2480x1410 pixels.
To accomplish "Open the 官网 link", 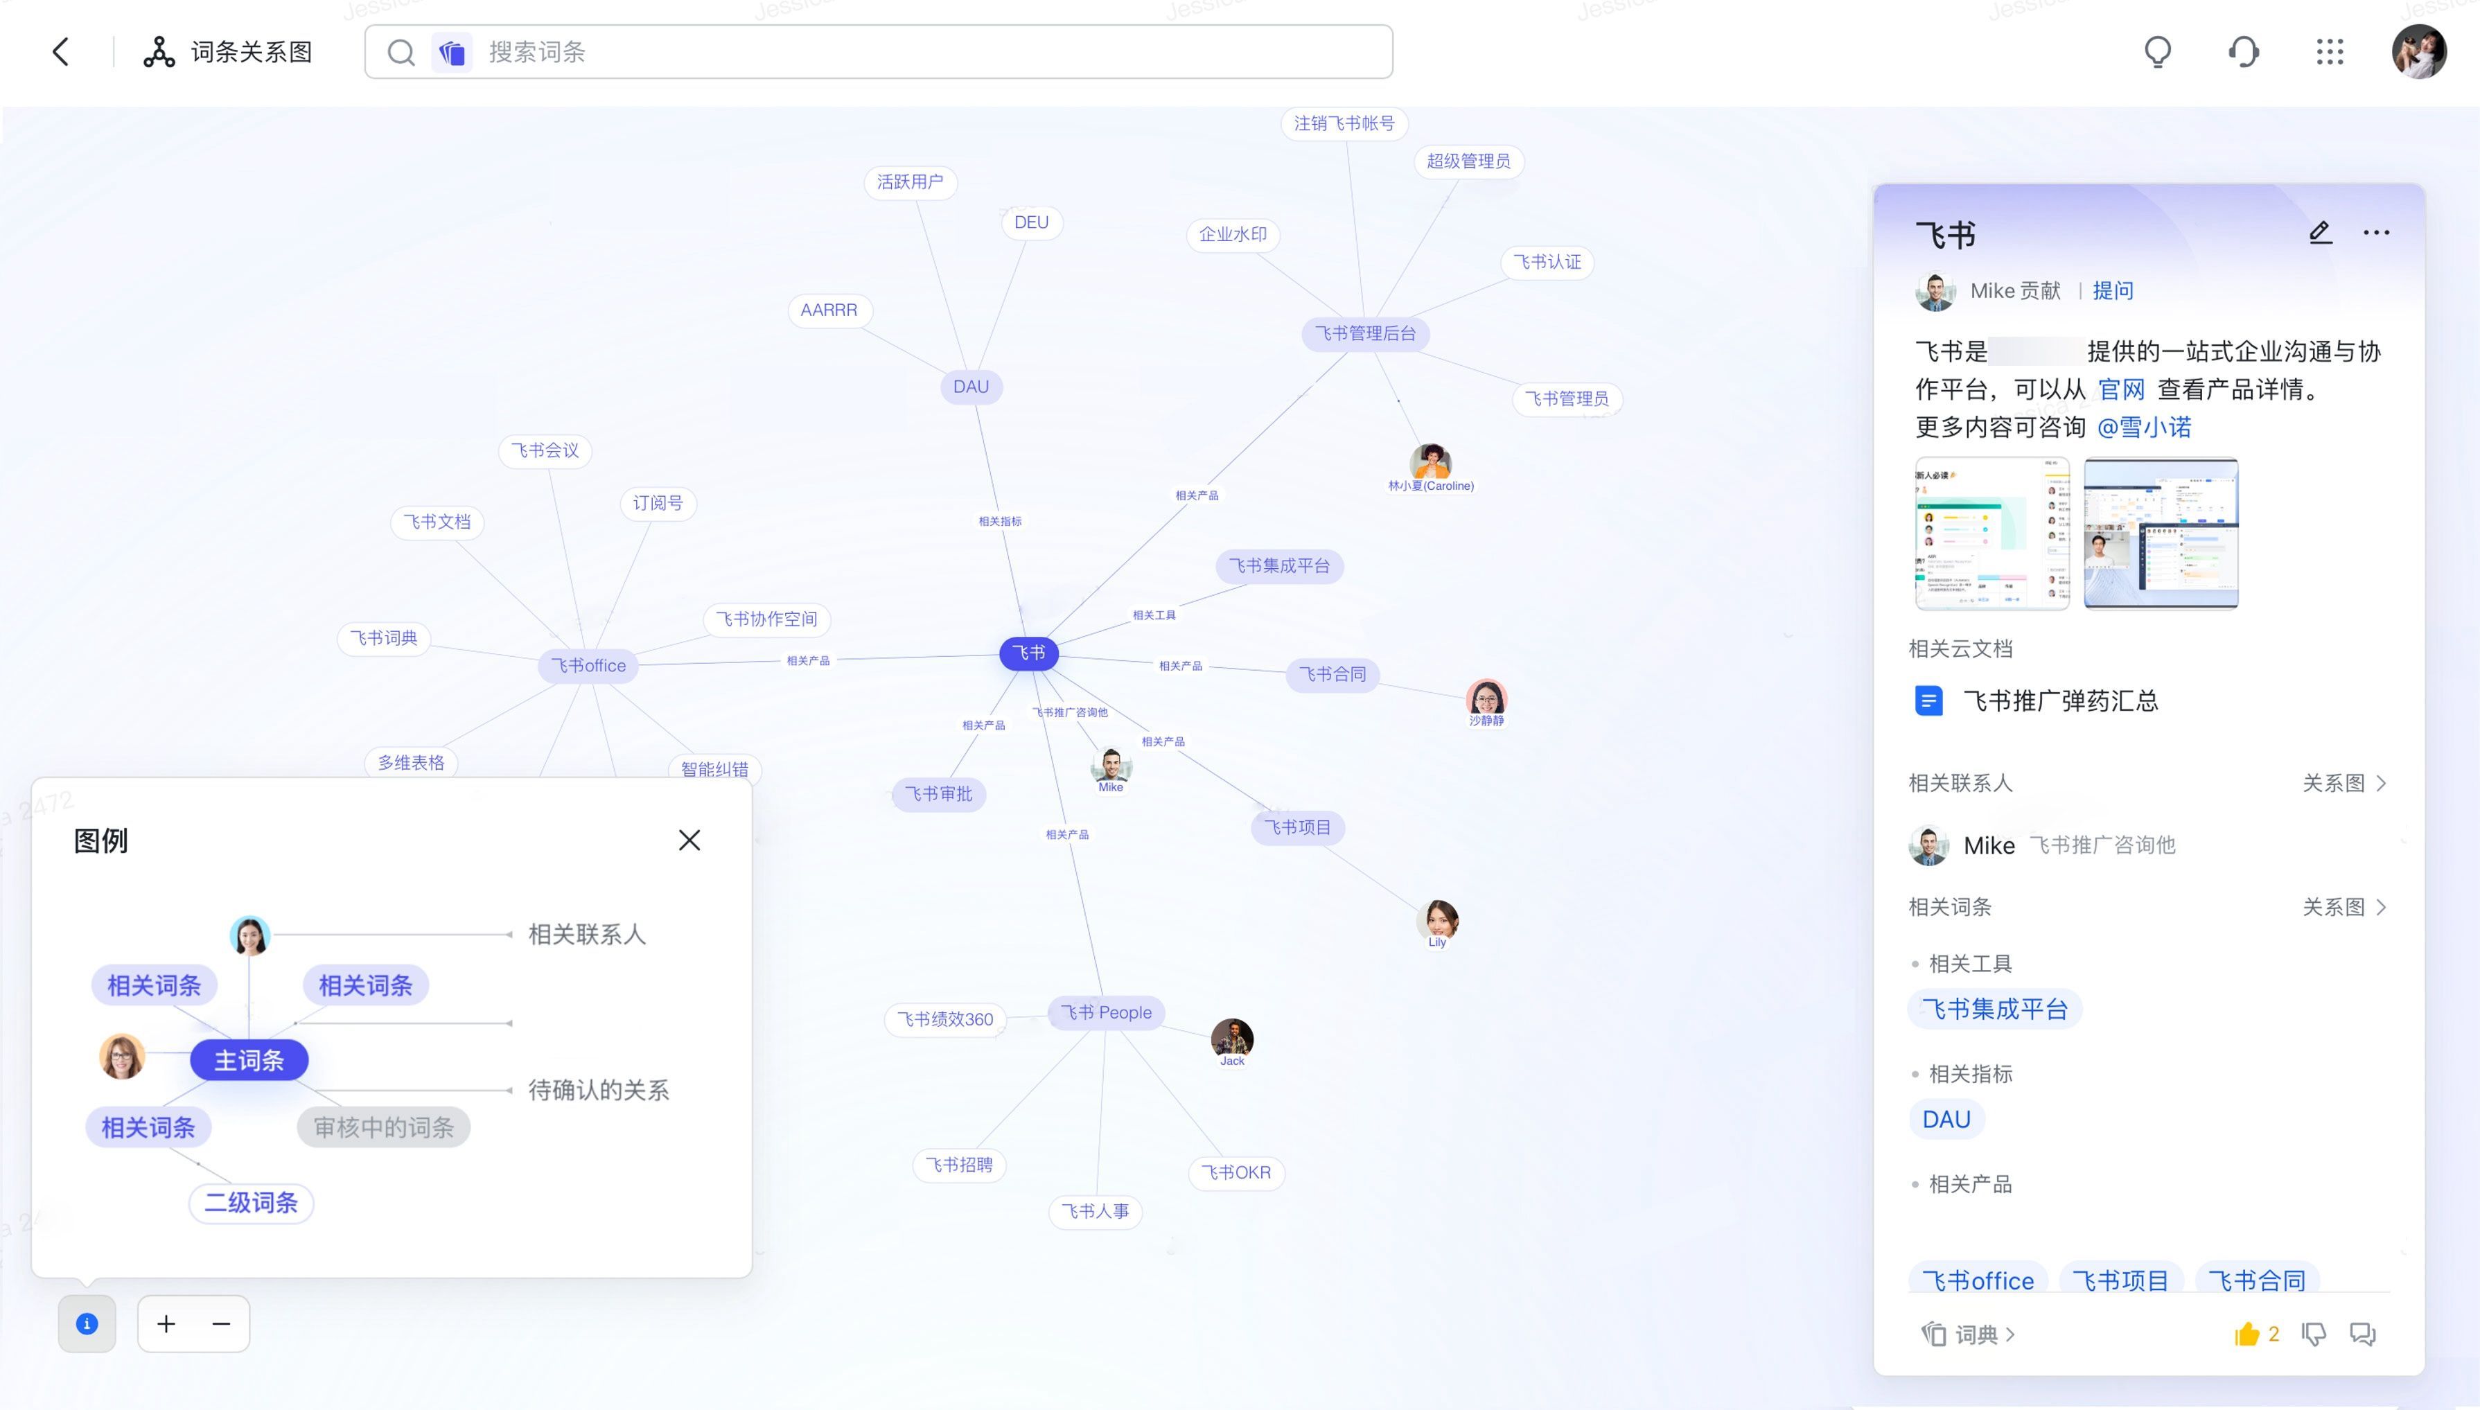I will click(x=2121, y=389).
